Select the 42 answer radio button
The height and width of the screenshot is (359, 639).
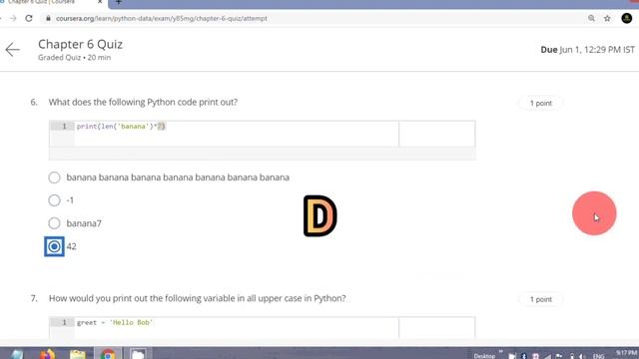[54, 246]
